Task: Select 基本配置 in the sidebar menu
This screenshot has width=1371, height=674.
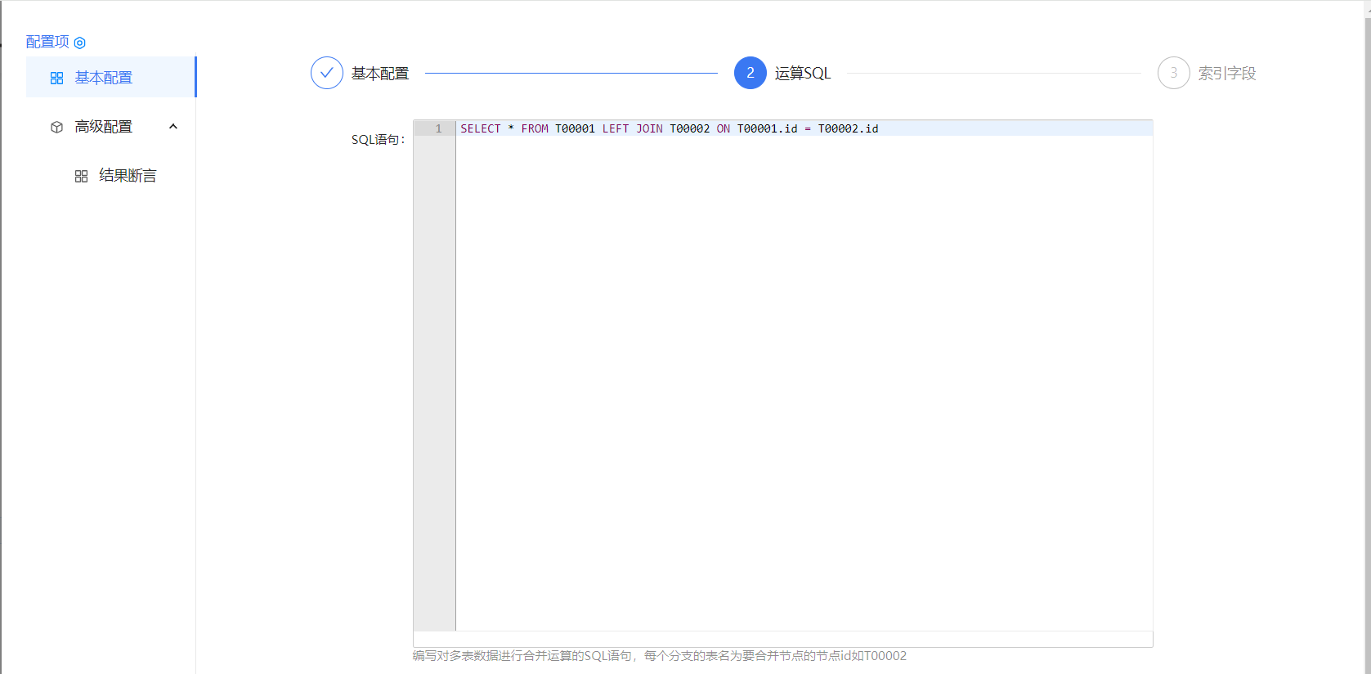Action: click(104, 78)
